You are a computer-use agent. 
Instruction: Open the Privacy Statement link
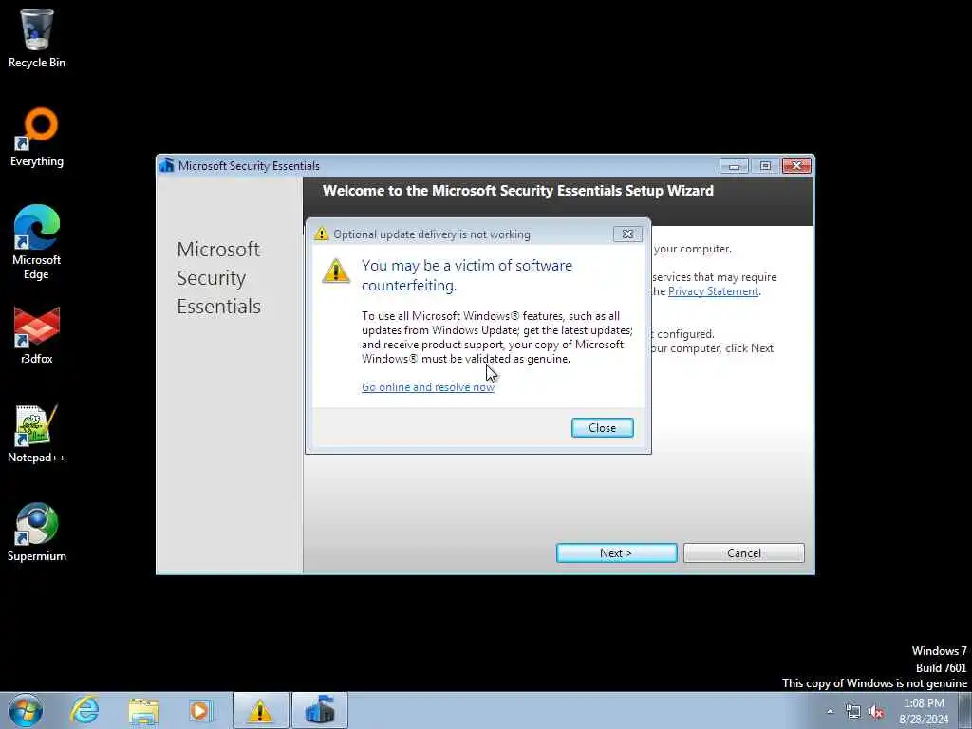click(x=713, y=291)
